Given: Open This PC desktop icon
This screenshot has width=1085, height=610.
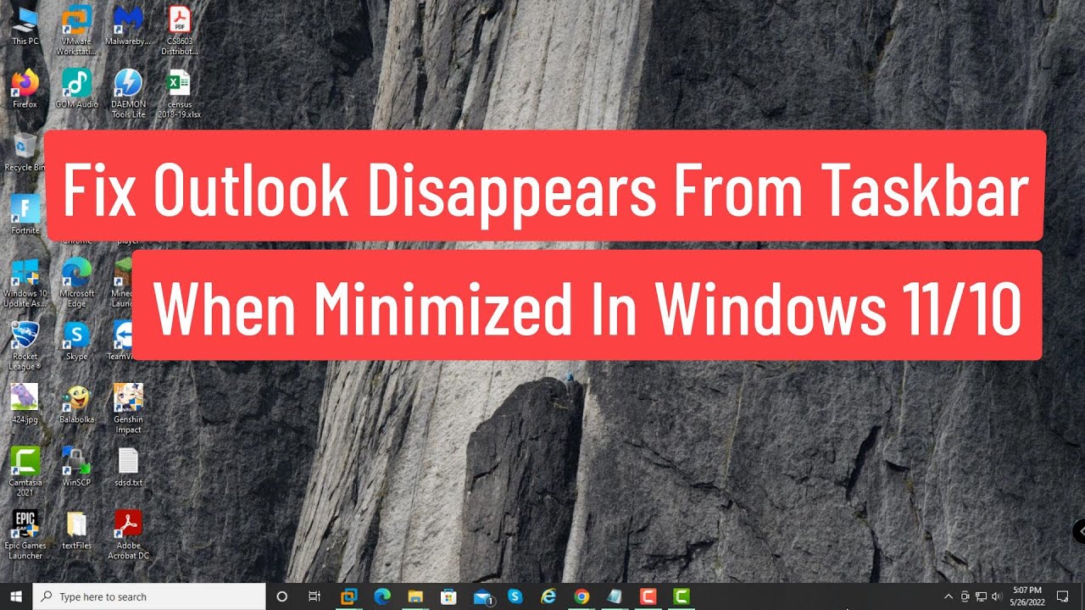Looking at the screenshot, I should pyautogui.click(x=25, y=25).
